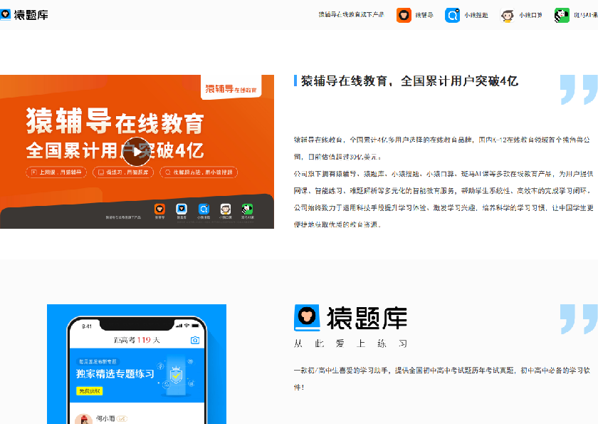Click the 小猿搜题 text link in the header

tap(476, 15)
